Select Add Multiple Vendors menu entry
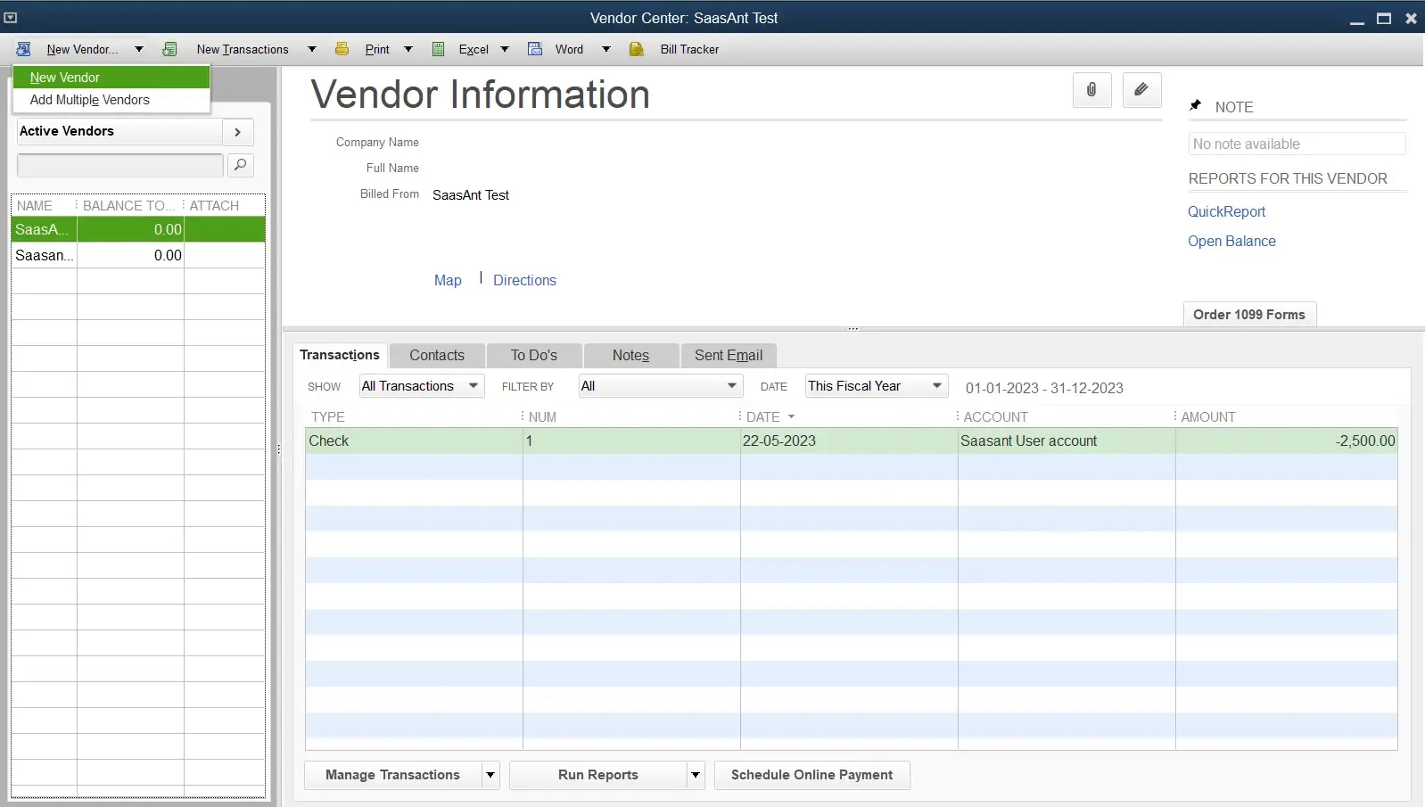This screenshot has width=1425, height=807. (x=111, y=100)
